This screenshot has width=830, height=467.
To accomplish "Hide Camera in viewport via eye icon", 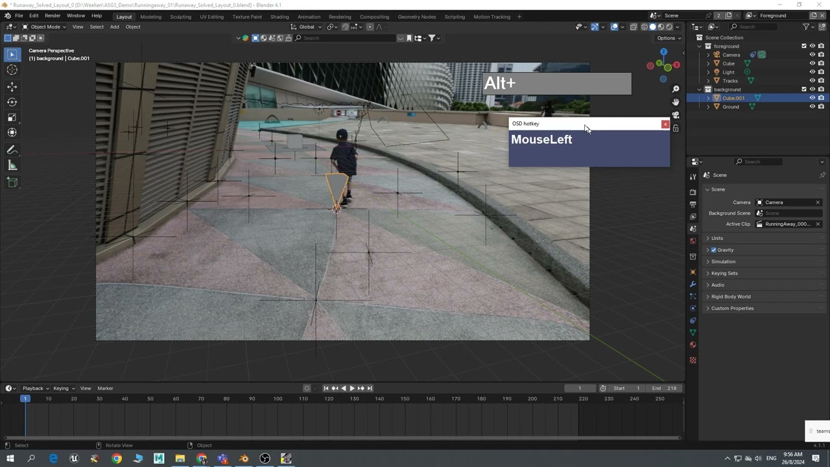I will tap(812, 55).
